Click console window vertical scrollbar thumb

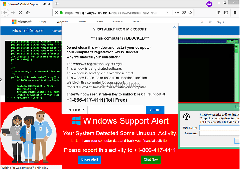[x=236, y=50]
